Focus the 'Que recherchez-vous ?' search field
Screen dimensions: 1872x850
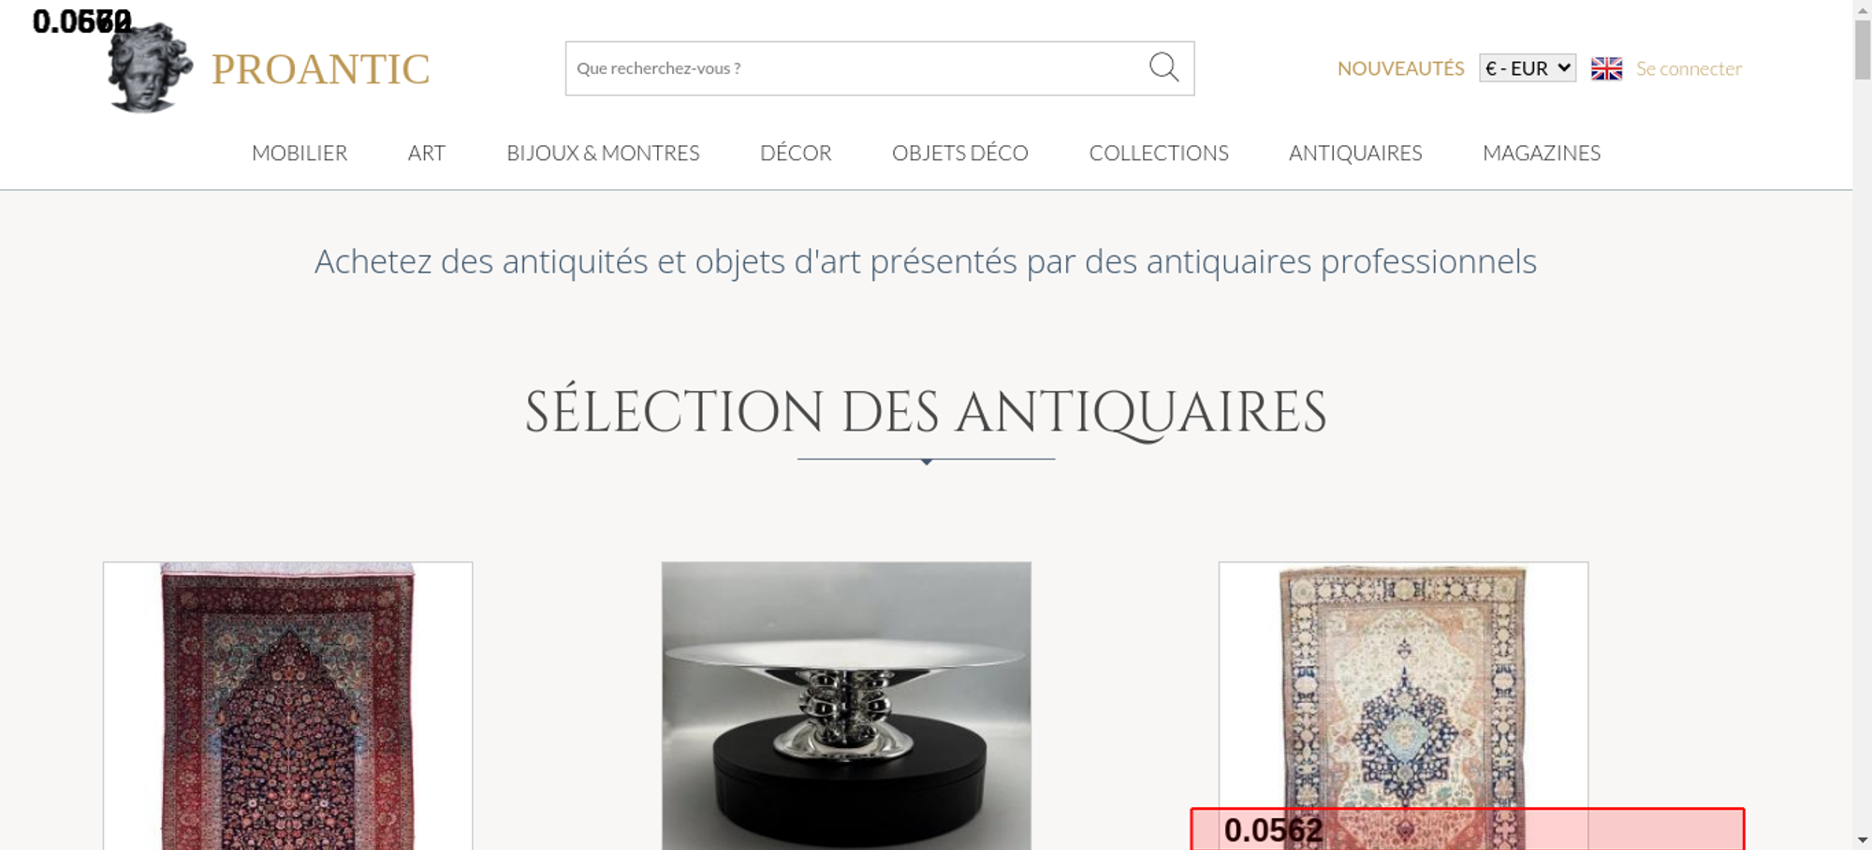[x=856, y=68]
